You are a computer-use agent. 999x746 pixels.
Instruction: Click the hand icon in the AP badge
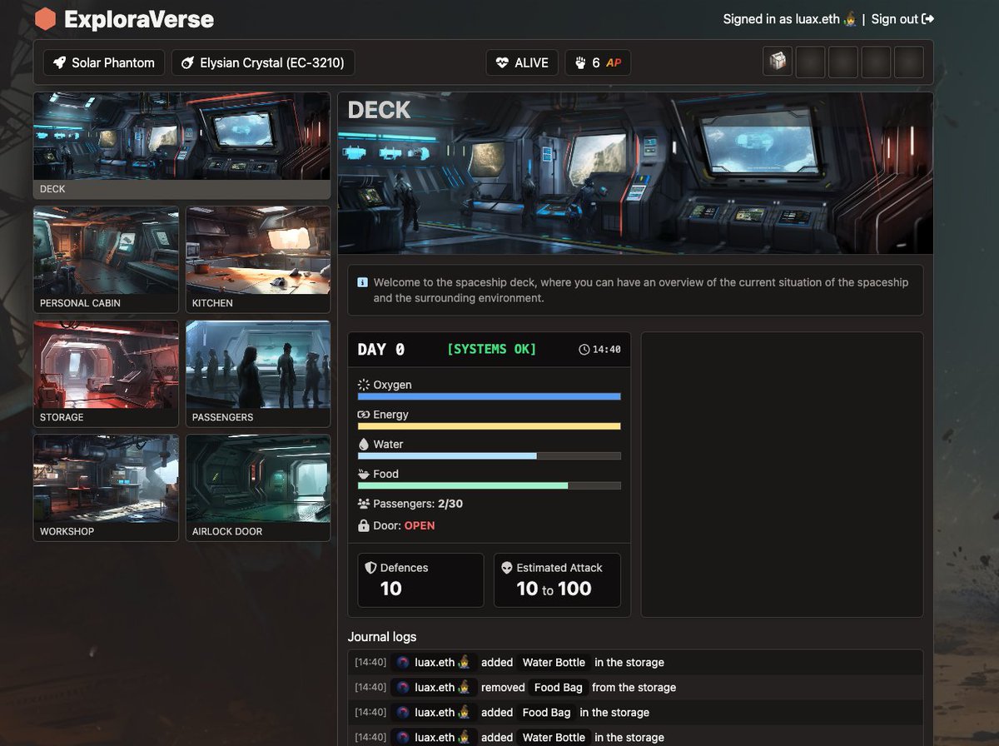(x=580, y=62)
